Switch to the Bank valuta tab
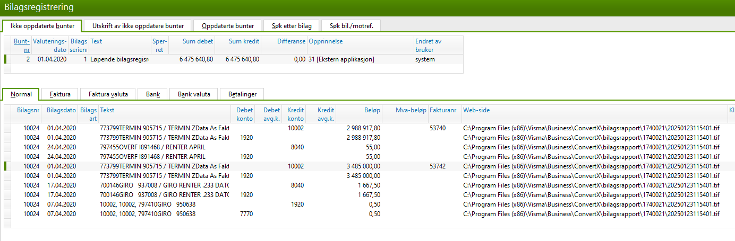The width and height of the screenshot is (735, 241). 194,94
